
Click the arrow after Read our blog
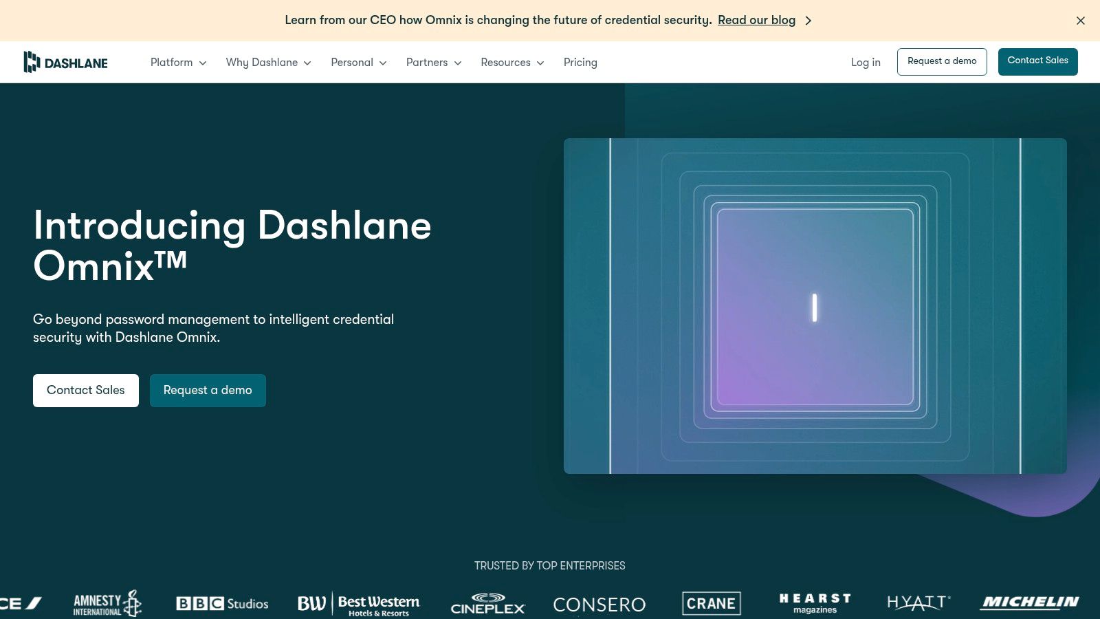tap(808, 21)
